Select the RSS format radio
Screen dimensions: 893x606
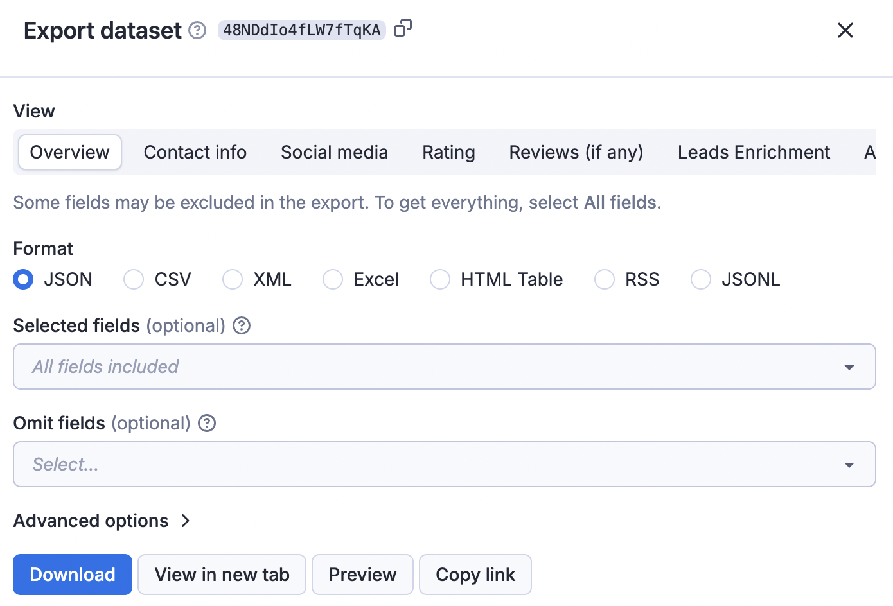point(605,279)
